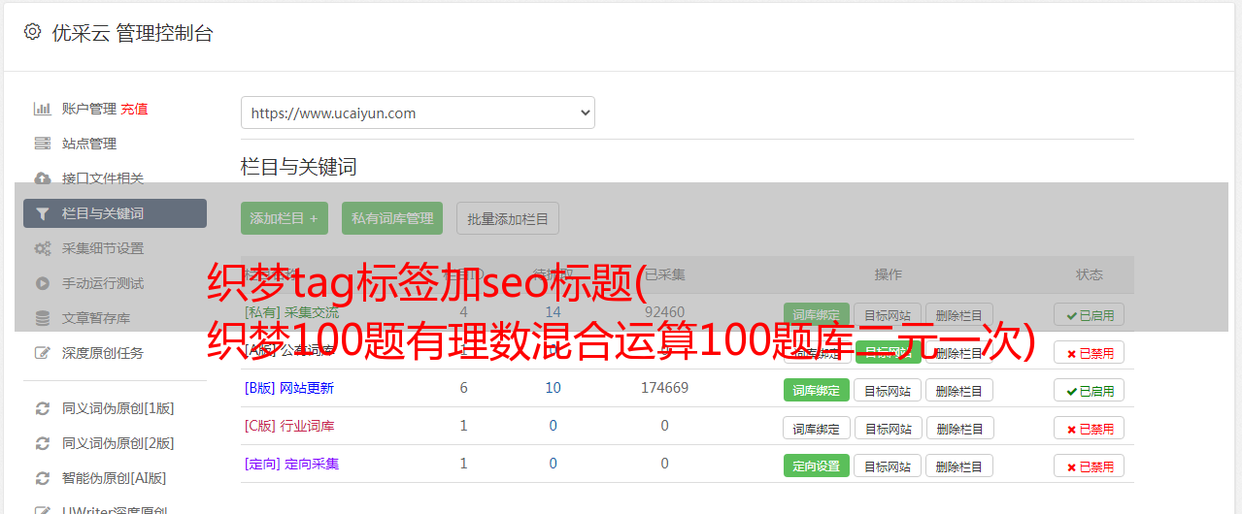The image size is (1242, 514).
Task: Toggle 已启用 status for 网站更新 row
Action: tap(1090, 390)
